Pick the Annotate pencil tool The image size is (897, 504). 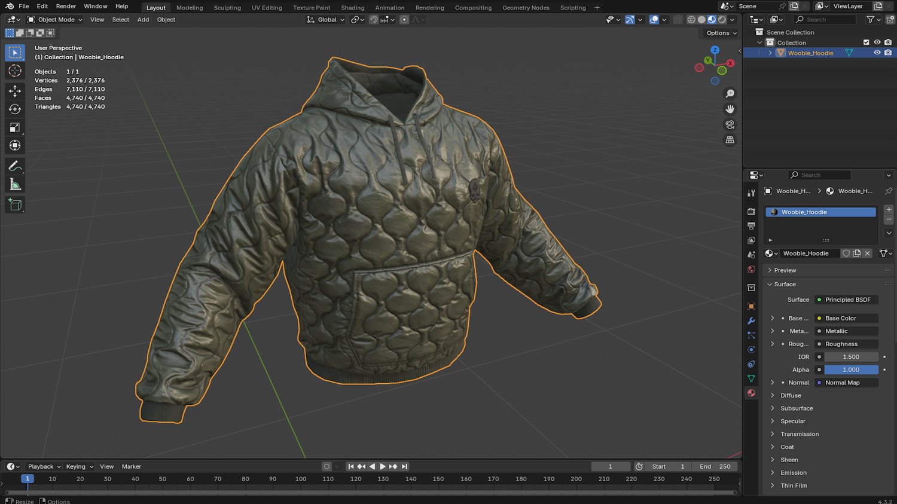tap(15, 166)
